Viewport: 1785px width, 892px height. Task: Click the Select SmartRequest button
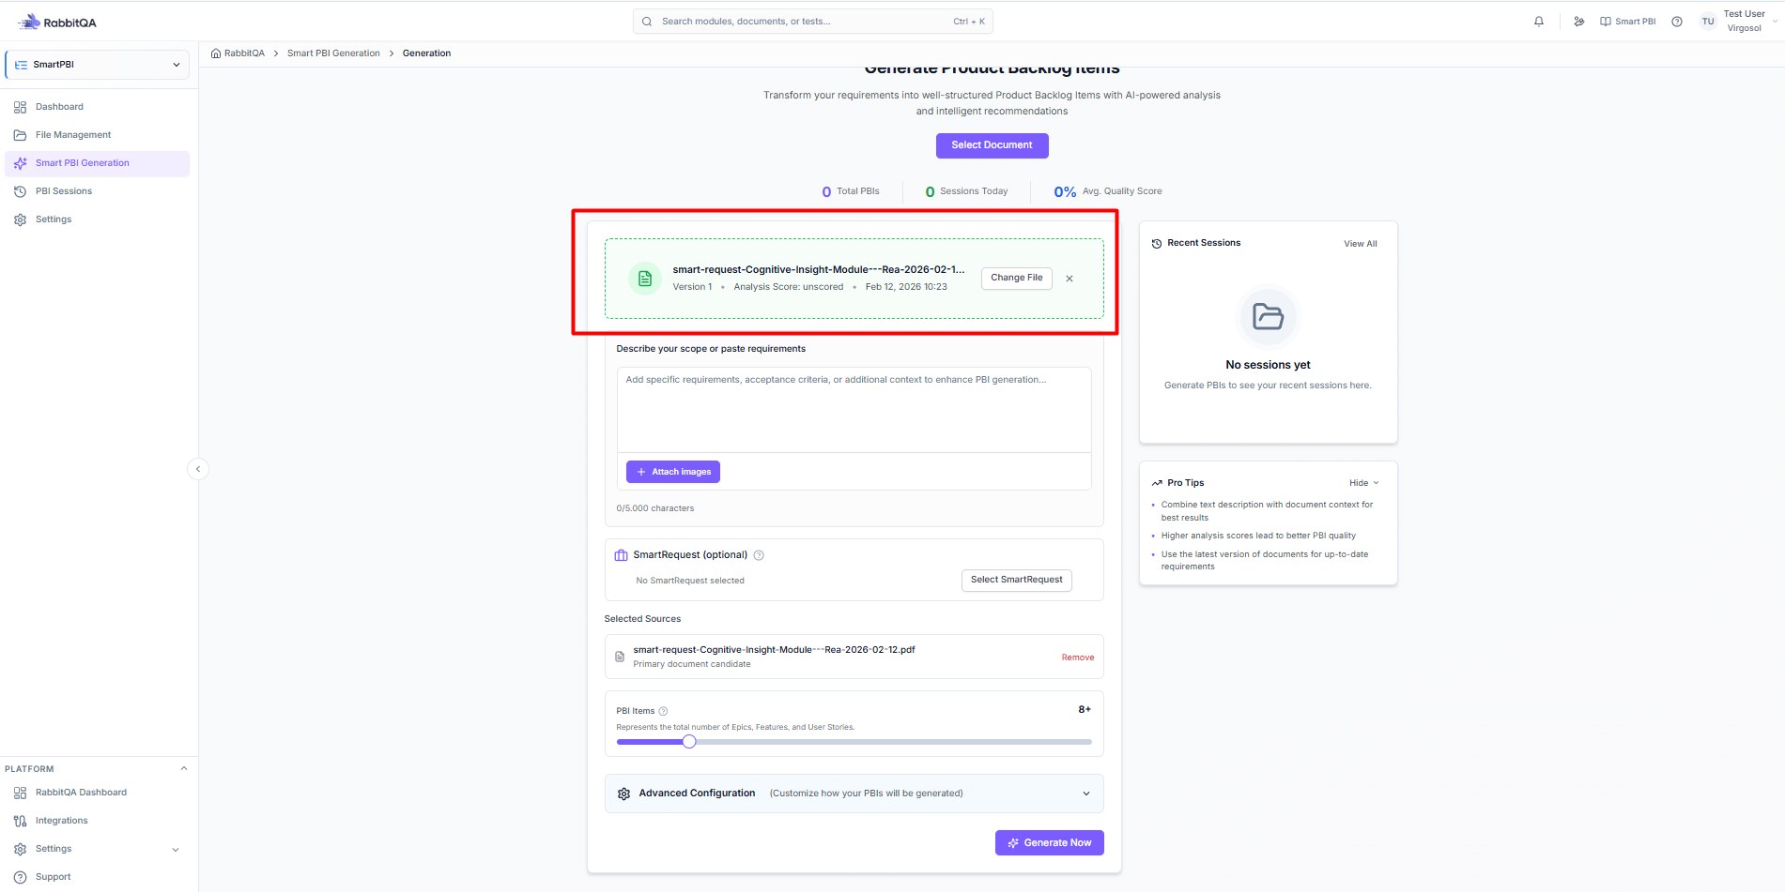1017,580
